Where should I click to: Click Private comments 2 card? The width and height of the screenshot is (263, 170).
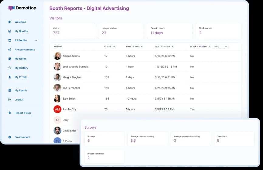click(x=104, y=156)
